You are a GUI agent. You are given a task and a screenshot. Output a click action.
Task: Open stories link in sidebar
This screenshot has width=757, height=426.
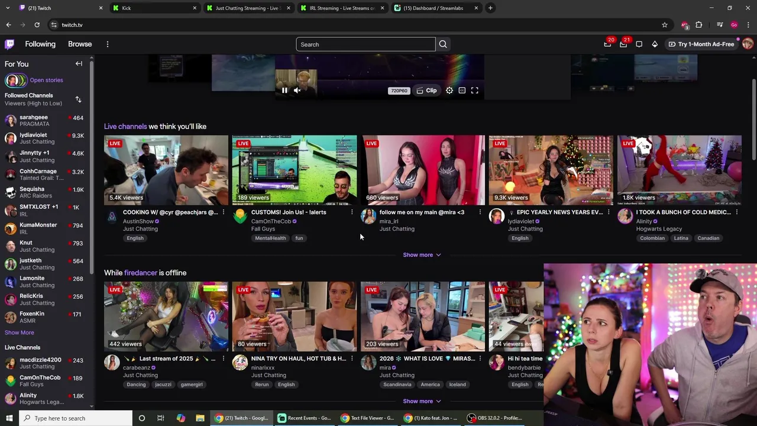[46, 80]
